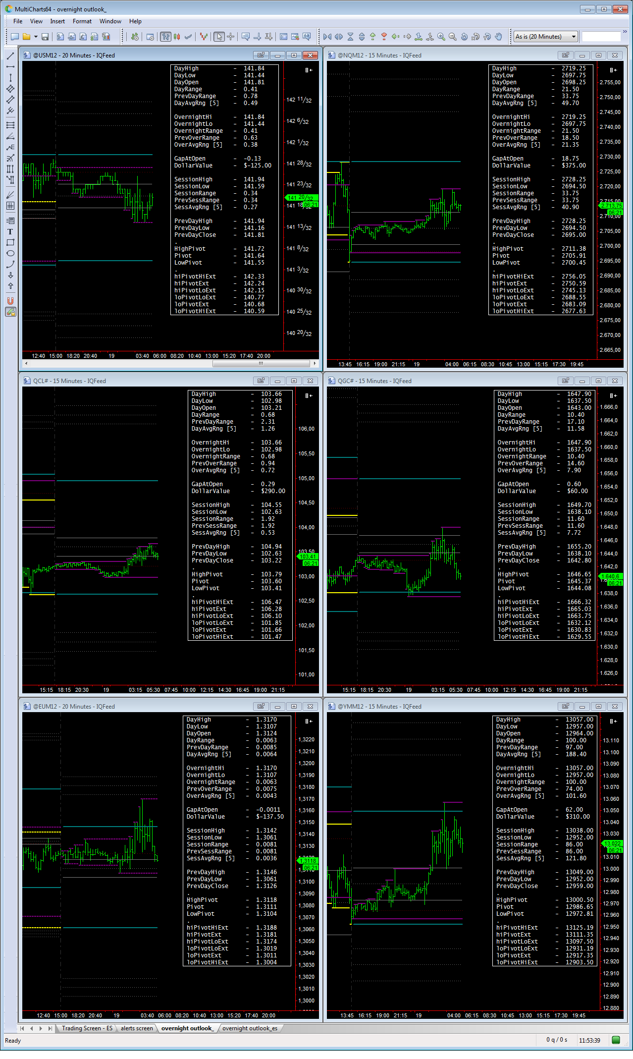Open the 'As is (20 Minutes)' resolution dropdown
Image resolution: width=633 pixels, height=1059 pixels.
coord(546,37)
